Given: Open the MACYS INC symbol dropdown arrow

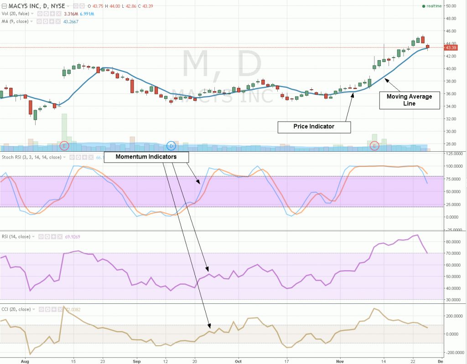Looking at the screenshot, I should pos(68,6).
